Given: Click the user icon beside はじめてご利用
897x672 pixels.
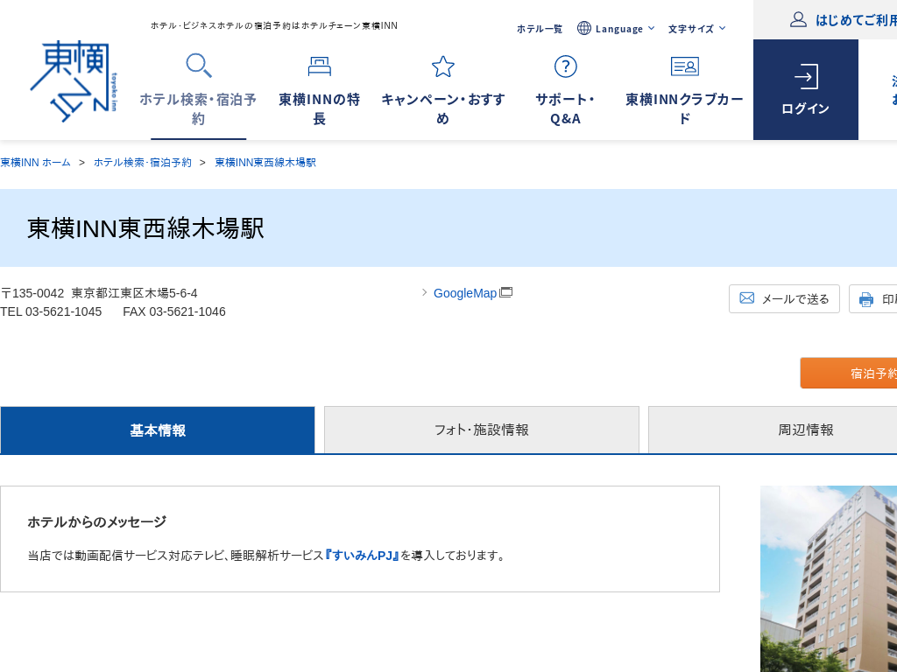Looking at the screenshot, I should coord(798,19).
